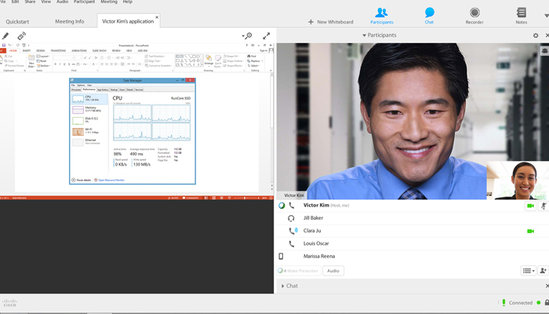Image resolution: width=549 pixels, height=314 pixels.
Task: Open participants panel settings gear
Action: [x=536, y=35]
